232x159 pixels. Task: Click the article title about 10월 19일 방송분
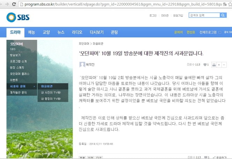(x=141, y=53)
